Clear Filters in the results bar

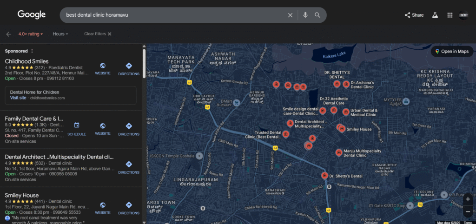click(98, 34)
